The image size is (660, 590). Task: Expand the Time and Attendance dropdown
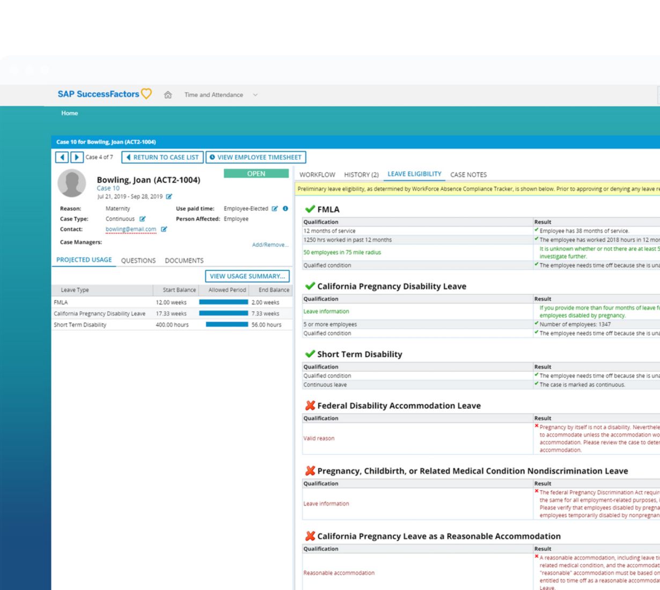coord(255,95)
